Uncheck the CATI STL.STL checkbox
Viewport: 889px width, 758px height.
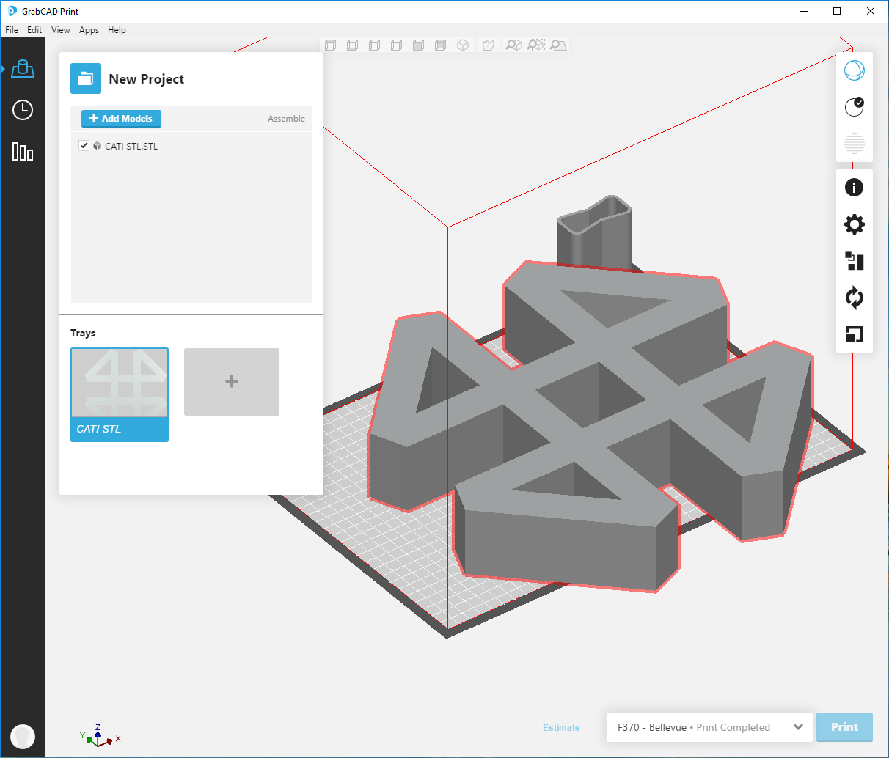coord(84,145)
